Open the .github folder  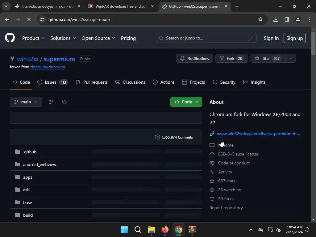pos(30,152)
